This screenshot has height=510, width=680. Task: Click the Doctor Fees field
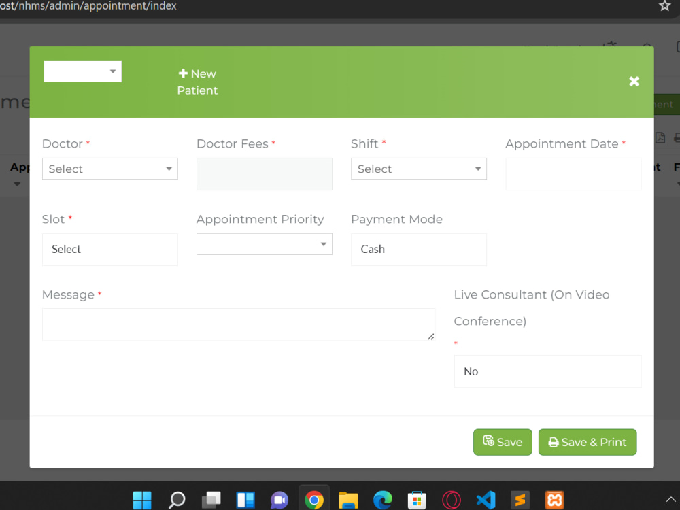pos(264,174)
